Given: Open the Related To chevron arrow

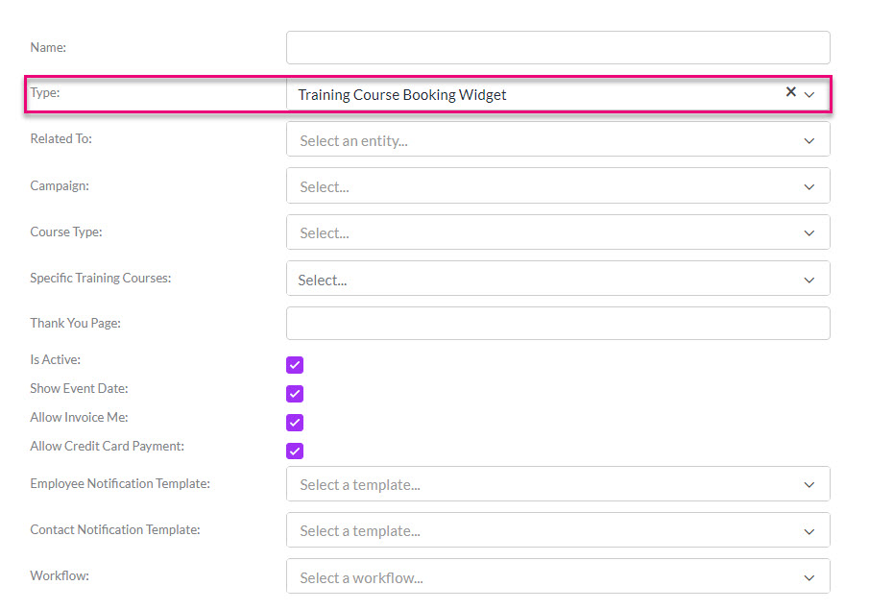Looking at the screenshot, I should point(809,141).
